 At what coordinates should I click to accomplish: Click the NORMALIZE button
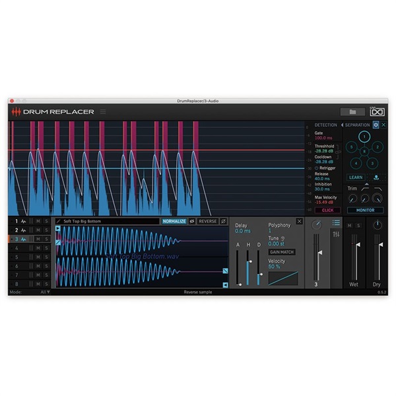coord(174,221)
